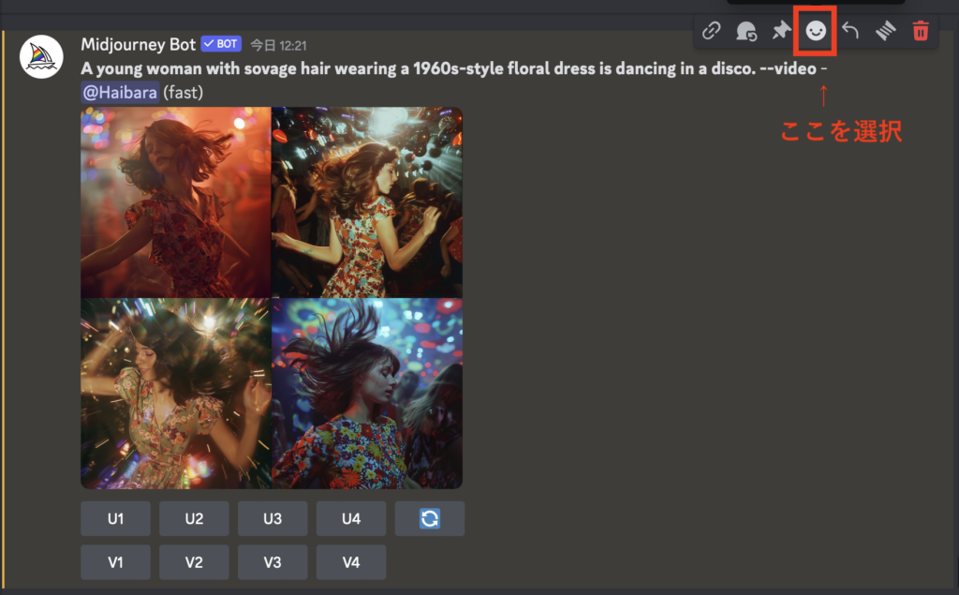
Task: Click the Midjourney Bot sailboat avatar
Action: (41, 57)
